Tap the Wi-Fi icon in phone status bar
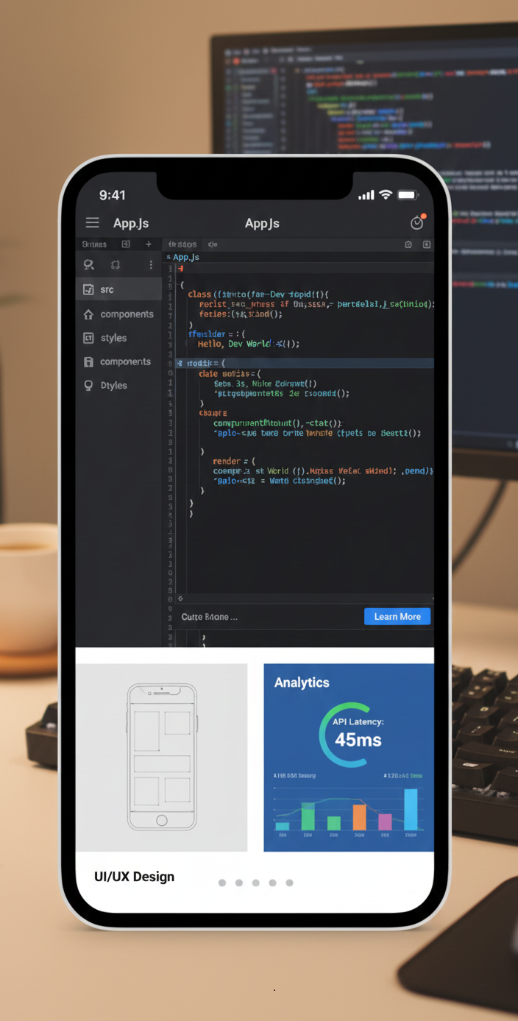 (x=386, y=194)
